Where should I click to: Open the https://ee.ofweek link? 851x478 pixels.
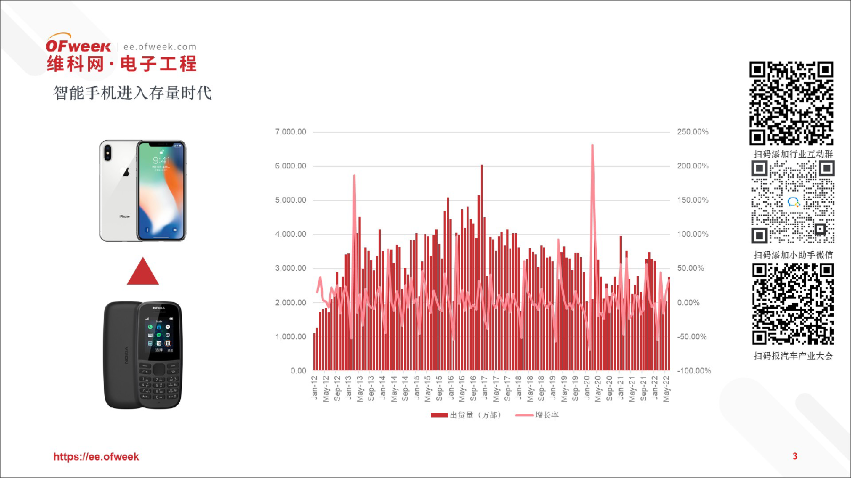pyautogui.click(x=96, y=457)
